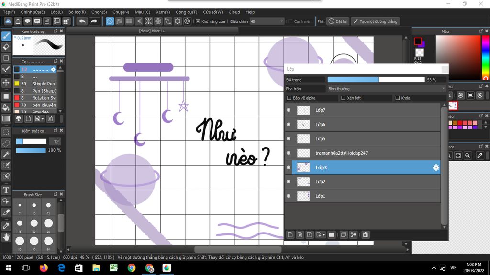This screenshot has height=275, width=490.
Task: Open brush add dropdown in brush panel
Action: pos(43,118)
